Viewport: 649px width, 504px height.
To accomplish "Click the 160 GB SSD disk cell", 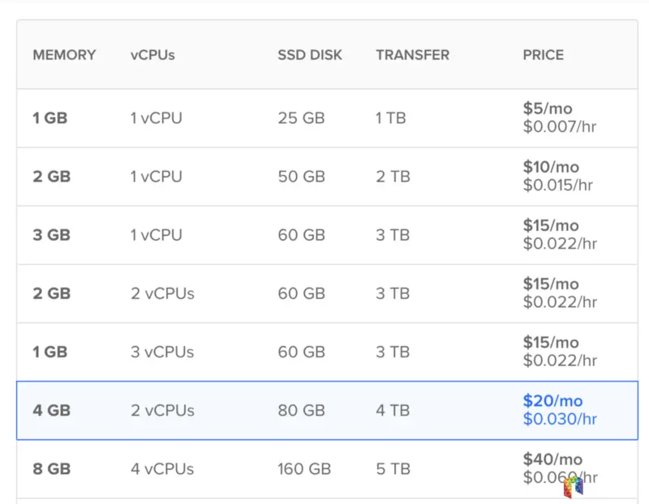I will tap(304, 468).
